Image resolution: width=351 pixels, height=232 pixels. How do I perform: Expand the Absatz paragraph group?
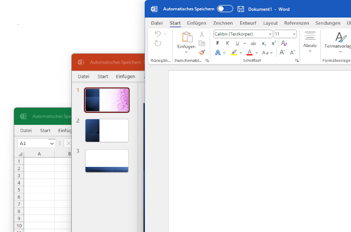(310, 42)
